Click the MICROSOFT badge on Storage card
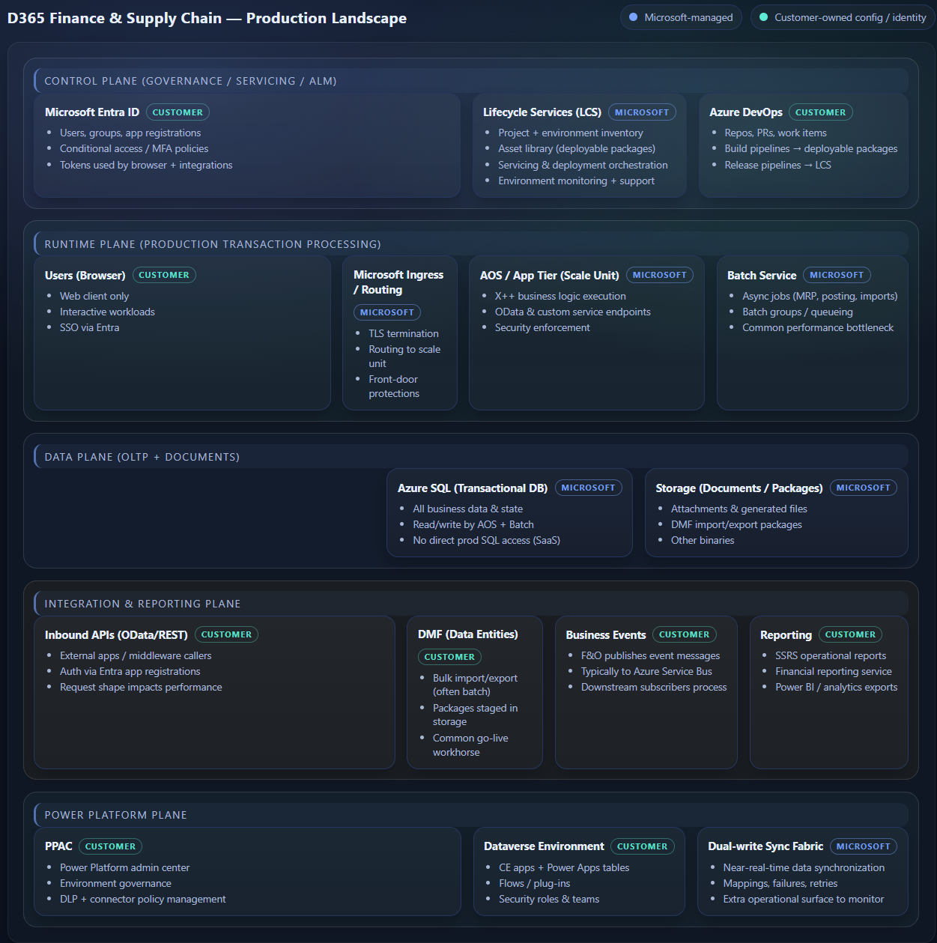Image resolution: width=937 pixels, height=943 pixels. click(x=864, y=488)
